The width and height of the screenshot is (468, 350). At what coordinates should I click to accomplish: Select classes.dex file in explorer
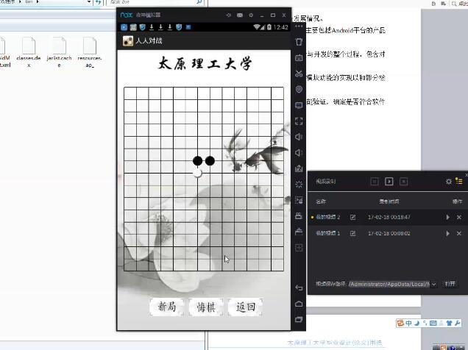29,52
